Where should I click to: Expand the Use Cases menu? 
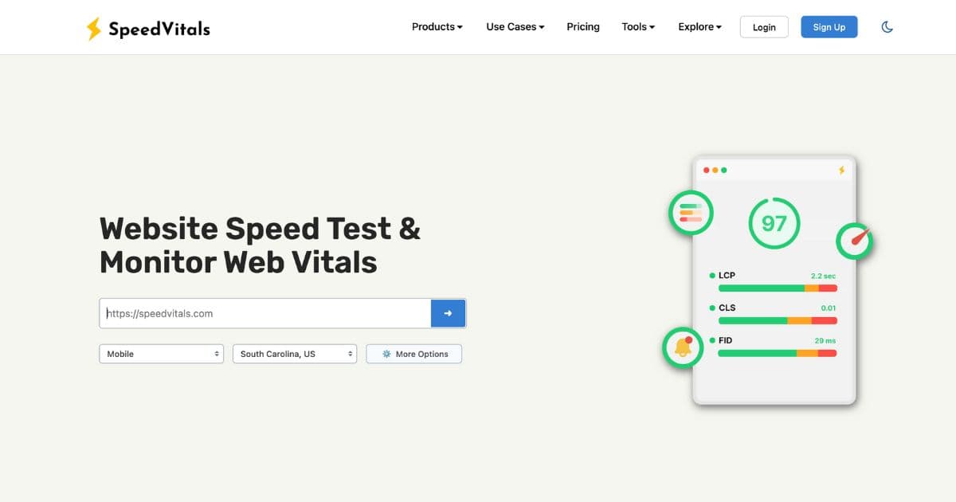tap(515, 27)
